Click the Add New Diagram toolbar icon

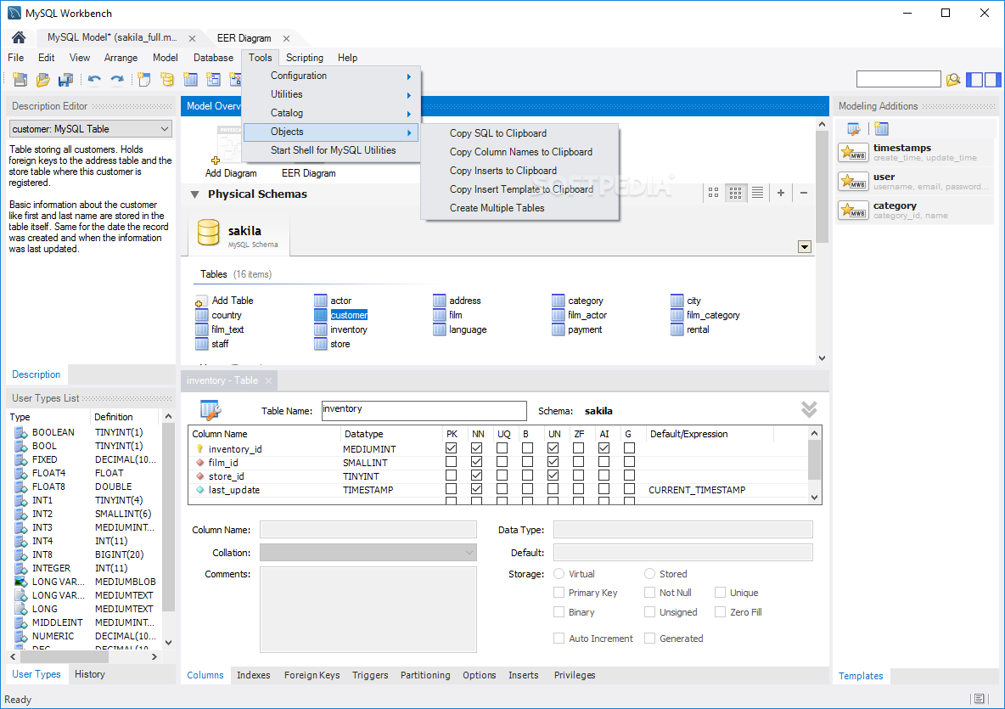pyautogui.click(x=144, y=80)
